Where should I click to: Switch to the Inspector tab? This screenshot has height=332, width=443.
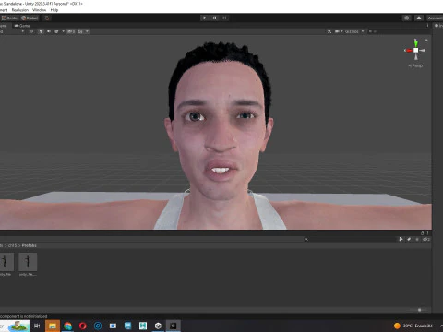[x=438, y=26]
